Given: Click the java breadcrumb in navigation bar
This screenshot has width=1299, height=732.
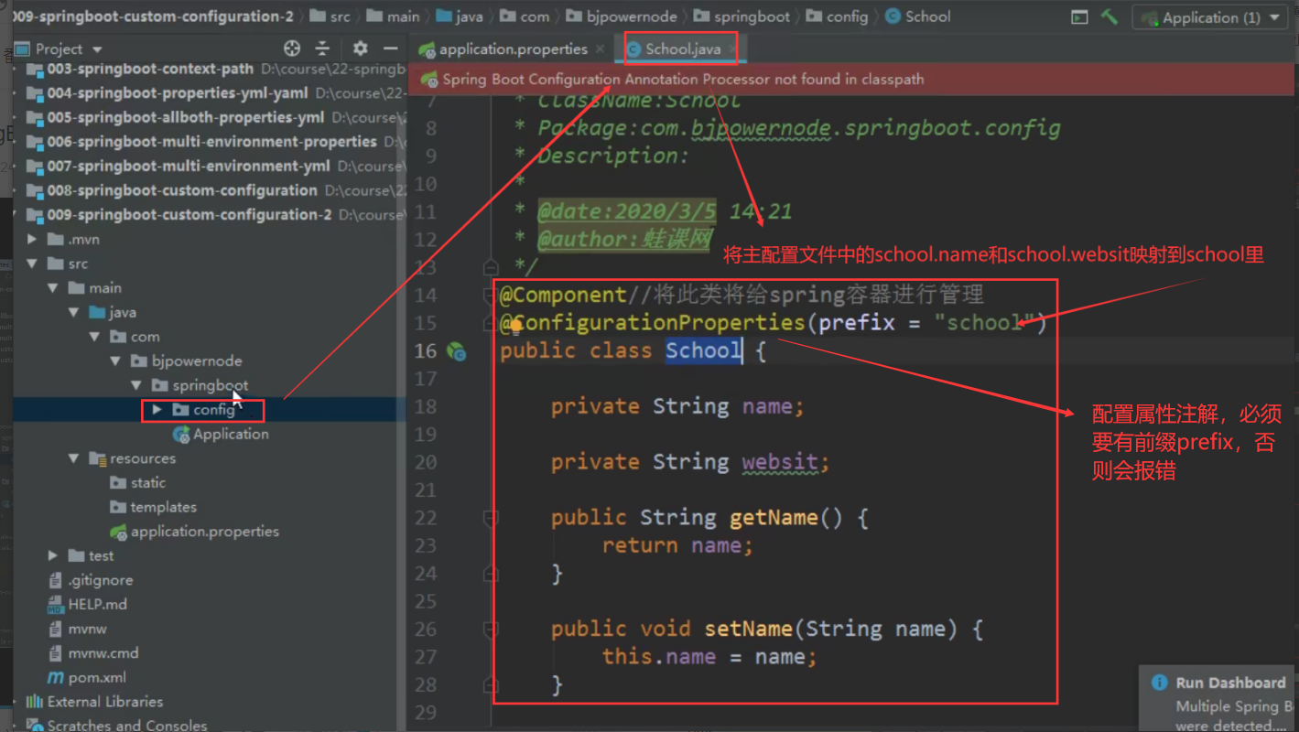Looking at the screenshot, I should point(460,16).
